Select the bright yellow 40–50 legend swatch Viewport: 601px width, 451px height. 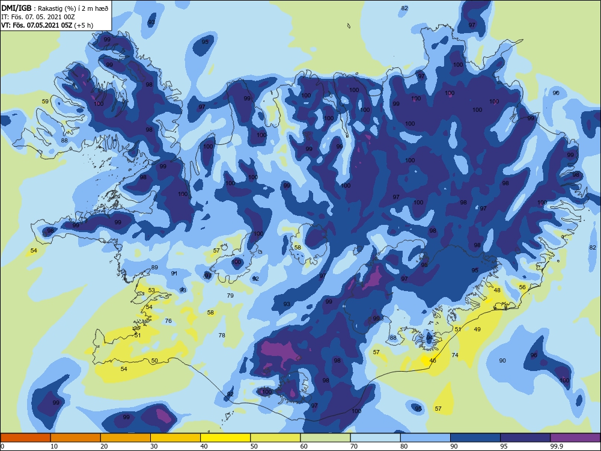click(225, 438)
